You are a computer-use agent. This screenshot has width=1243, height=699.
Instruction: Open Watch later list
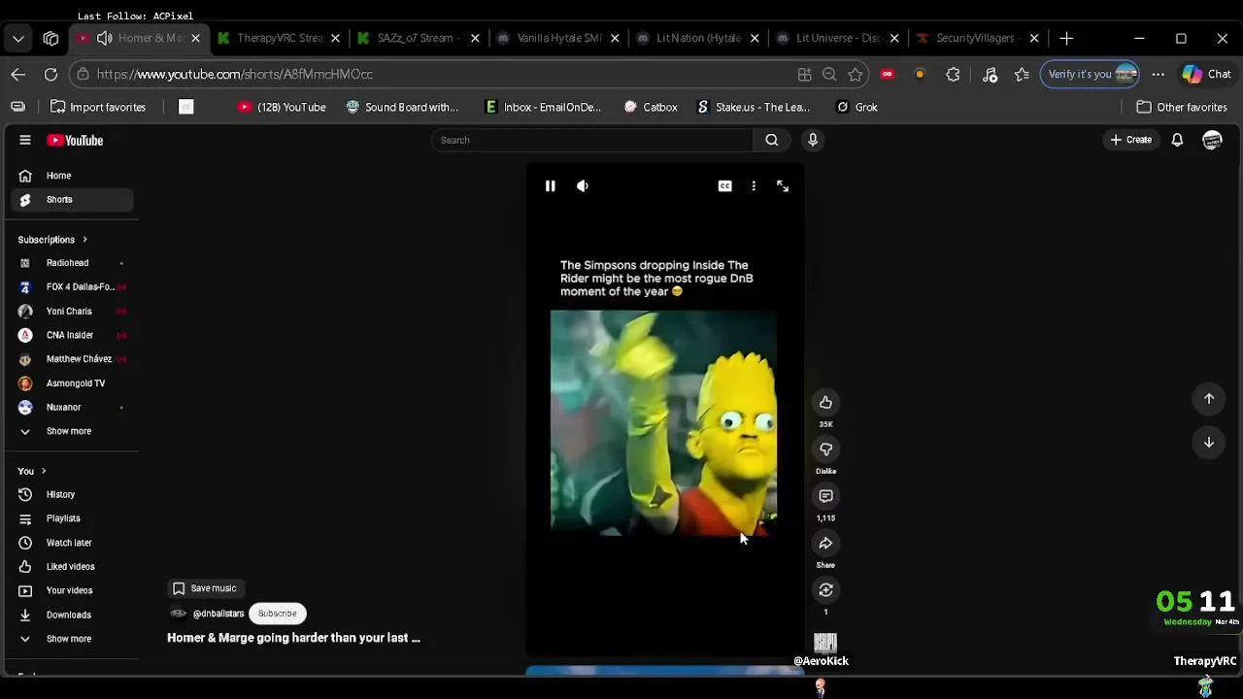click(73, 543)
